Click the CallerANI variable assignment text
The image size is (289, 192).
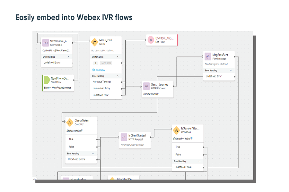[x=57, y=51]
